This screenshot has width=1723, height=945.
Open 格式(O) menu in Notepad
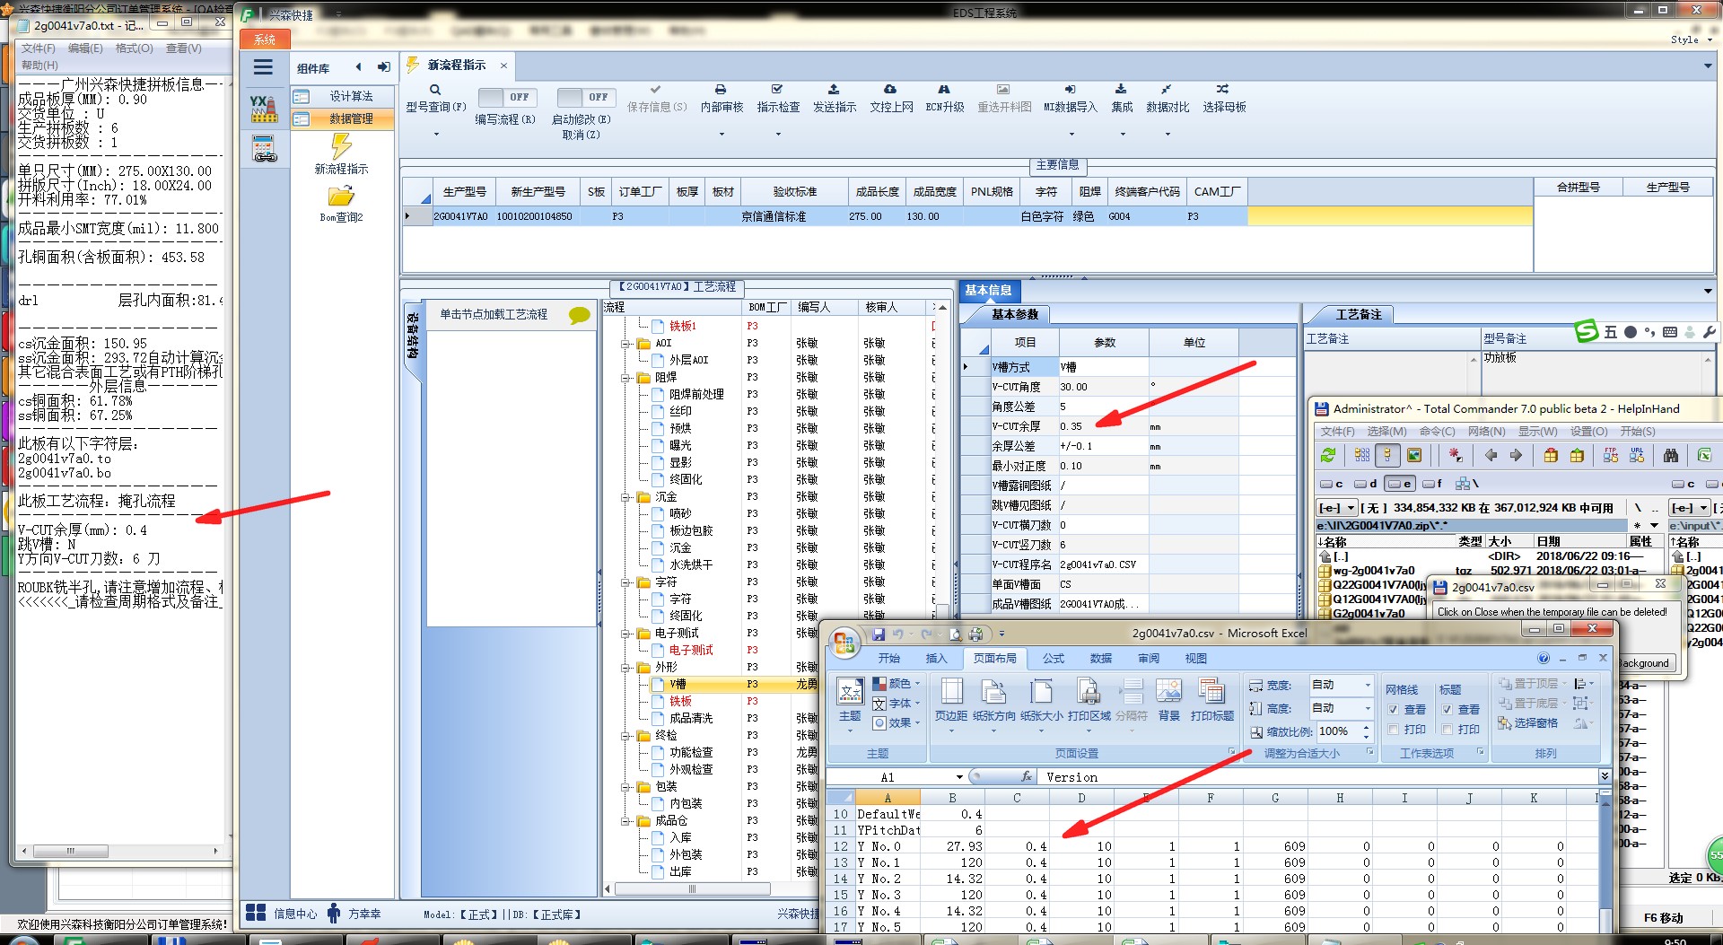point(135,48)
